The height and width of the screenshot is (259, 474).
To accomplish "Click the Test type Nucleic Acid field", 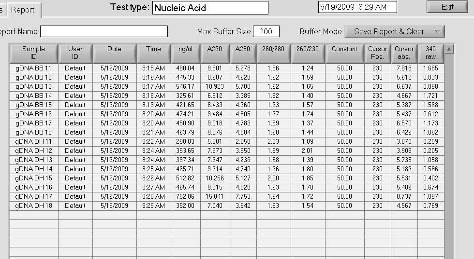I will pos(210,8).
